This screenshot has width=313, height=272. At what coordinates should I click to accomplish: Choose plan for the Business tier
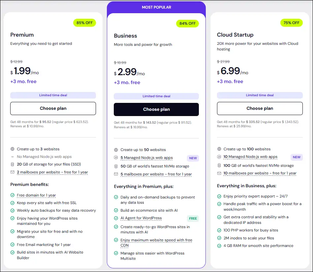click(156, 109)
